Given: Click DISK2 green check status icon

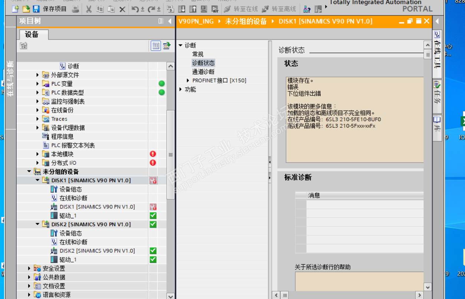Looking at the screenshot, I should (x=153, y=224).
